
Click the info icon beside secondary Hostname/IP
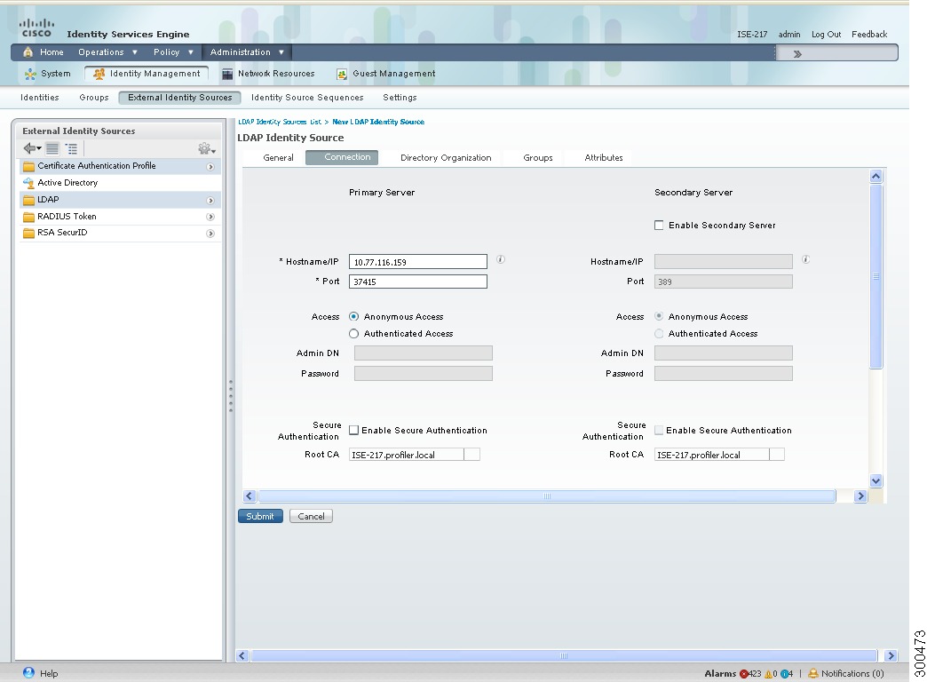click(x=805, y=259)
